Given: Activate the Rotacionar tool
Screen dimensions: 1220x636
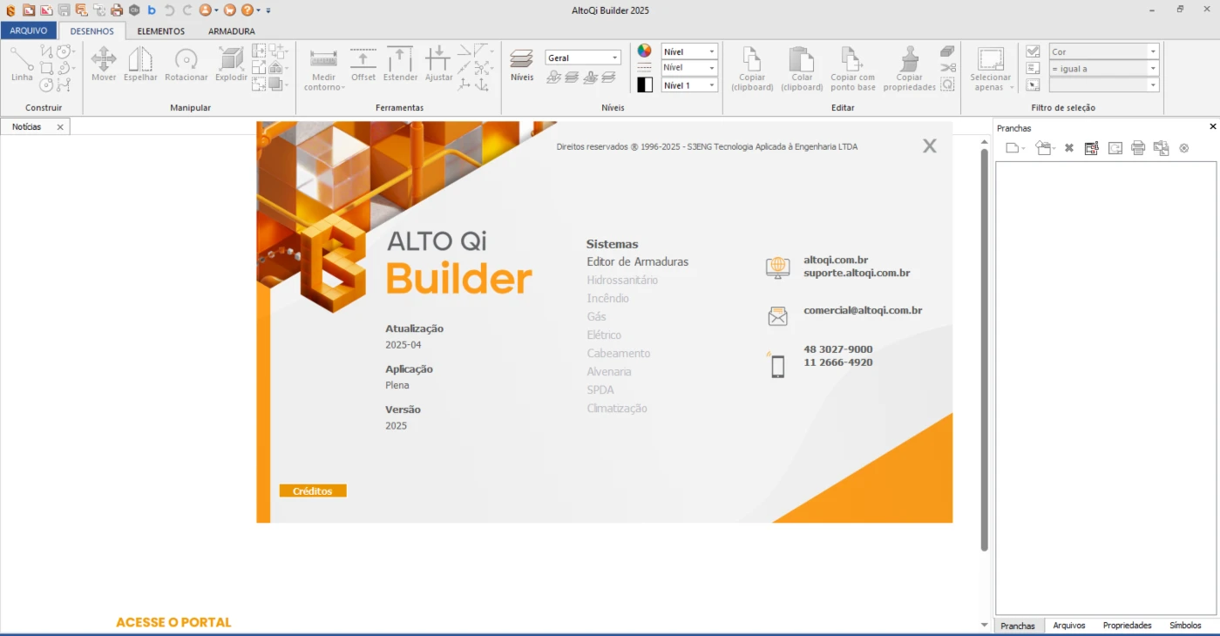Looking at the screenshot, I should coord(186,64).
